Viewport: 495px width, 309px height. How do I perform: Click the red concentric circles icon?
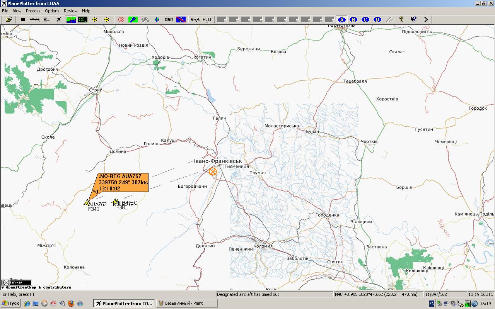pos(121,19)
